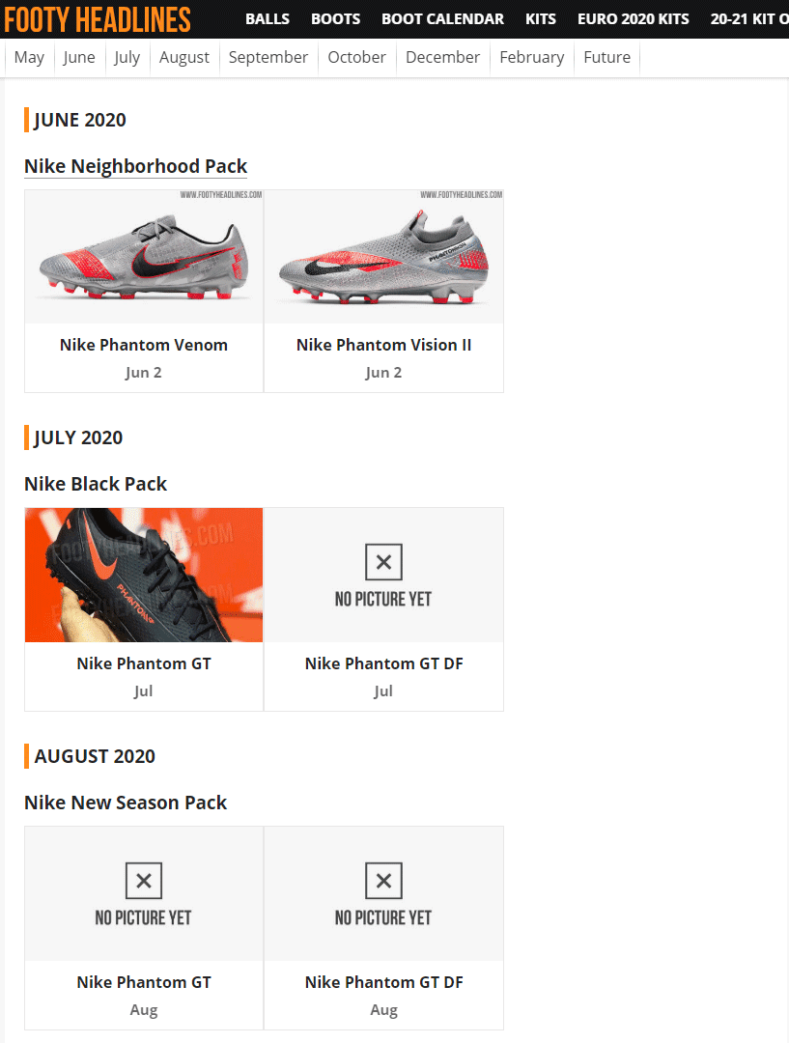Select the February month tab
The height and width of the screenshot is (1043, 789).
(531, 58)
